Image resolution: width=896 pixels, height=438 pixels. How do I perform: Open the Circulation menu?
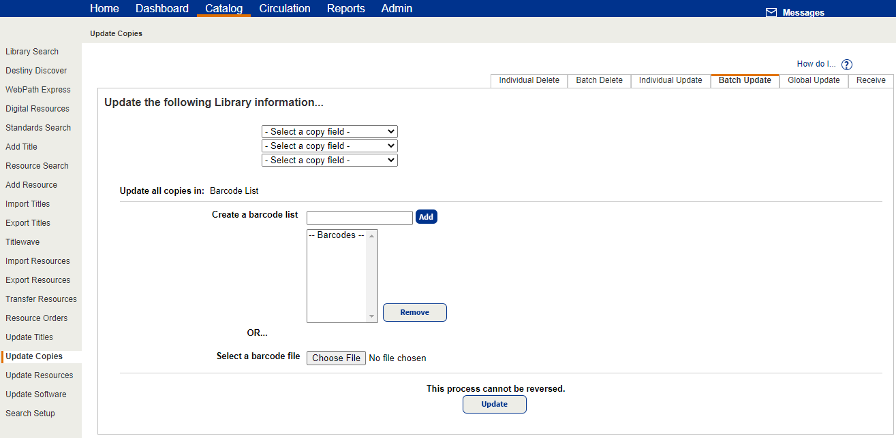coord(285,9)
